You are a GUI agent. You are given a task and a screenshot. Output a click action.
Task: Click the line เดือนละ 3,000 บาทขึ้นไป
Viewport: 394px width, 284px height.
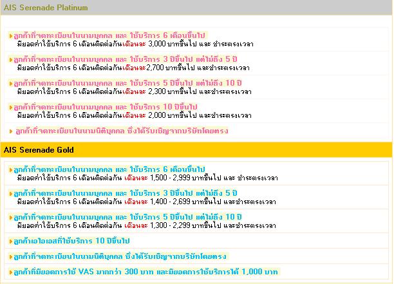135,44
